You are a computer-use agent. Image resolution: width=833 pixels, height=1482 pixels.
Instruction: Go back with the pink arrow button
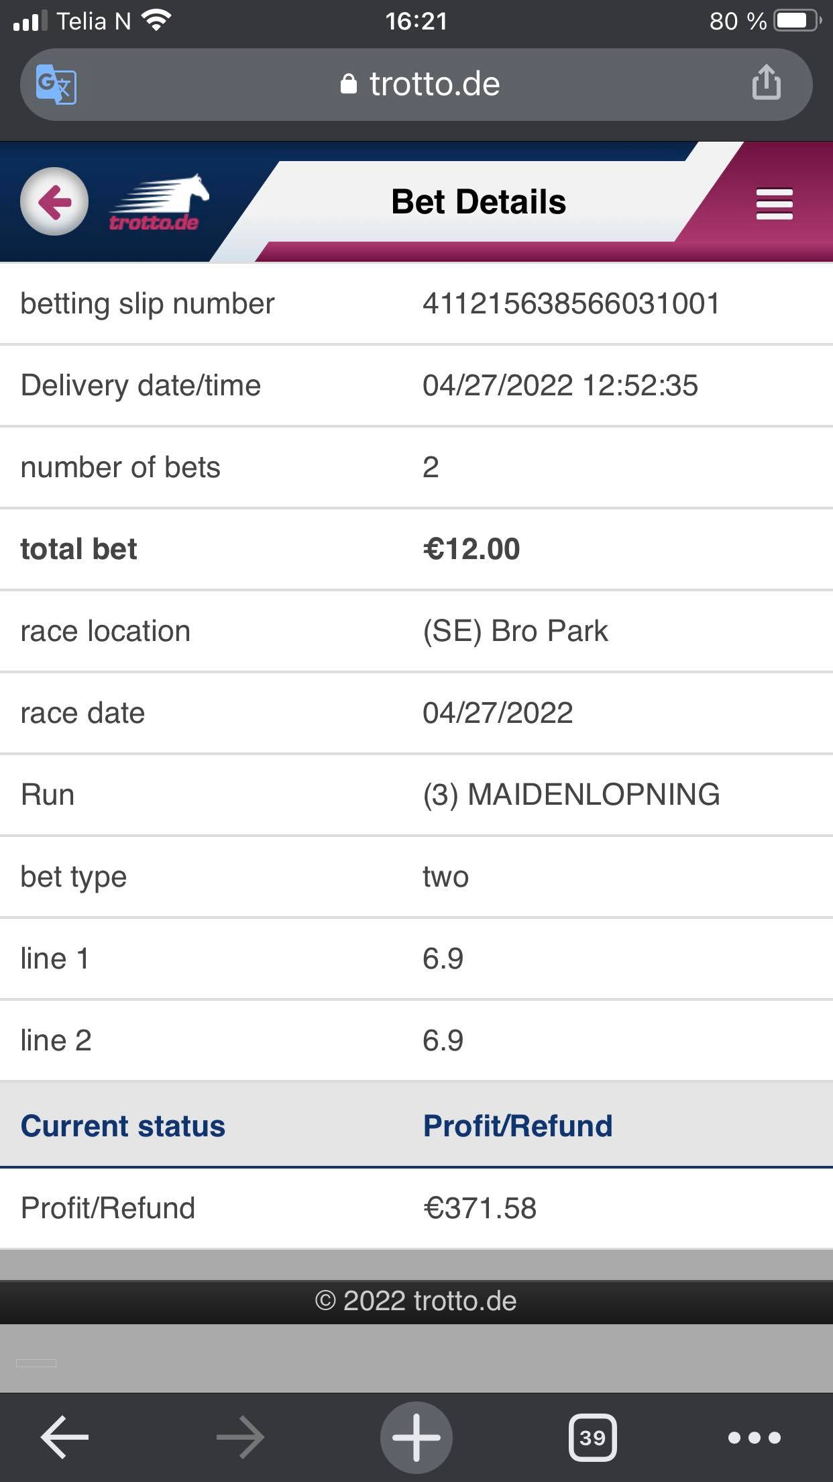coord(54,201)
